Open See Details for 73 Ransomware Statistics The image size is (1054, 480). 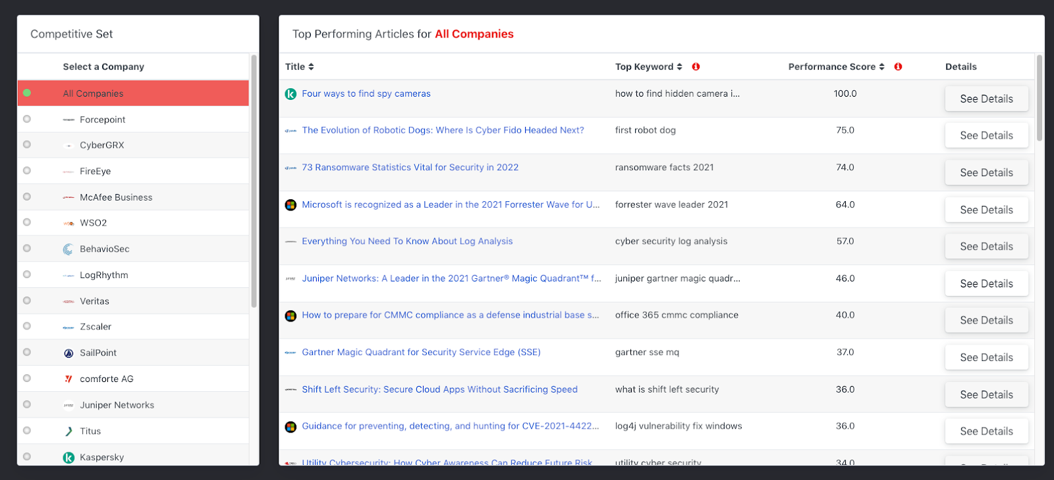tap(986, 172)
